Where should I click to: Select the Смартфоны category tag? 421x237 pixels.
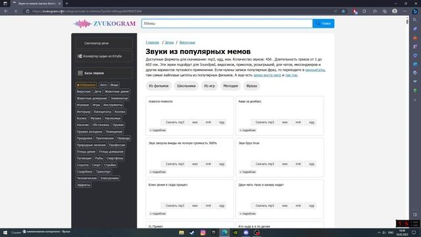pyautogui.click(x=114, y=158)
